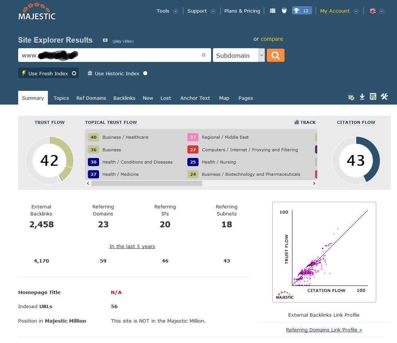The height and width of the screenshot is (343, 397).
Task: Click the 30 Health / Conditions and Diseases swatch
Action: 93,162
